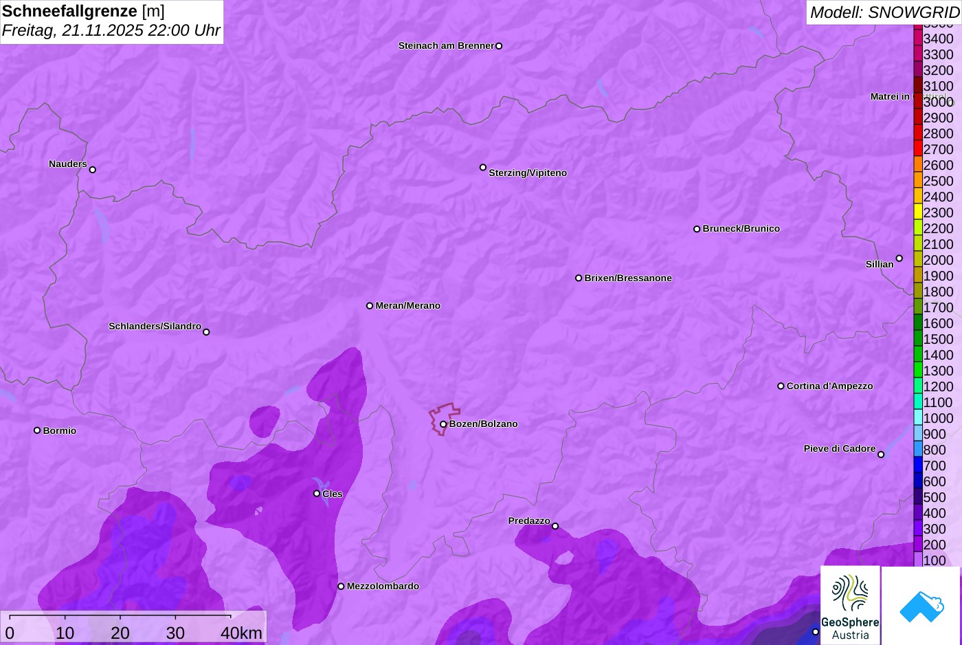Click the 3200 legend value
Image resolution: width=962 pixels, height=645 pixels.
(x=939, y=70)
